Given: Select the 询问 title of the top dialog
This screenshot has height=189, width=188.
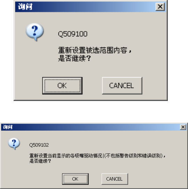Looking at the screenshot, I should point(25,7).
